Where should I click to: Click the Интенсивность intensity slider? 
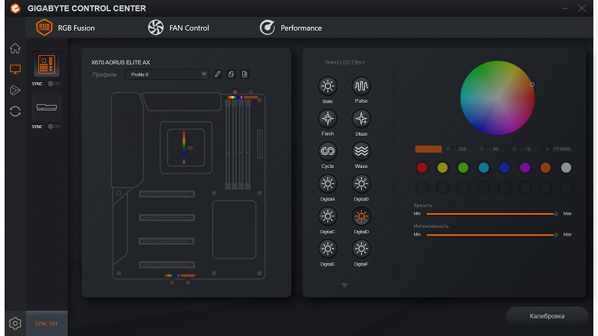point(492,235)
